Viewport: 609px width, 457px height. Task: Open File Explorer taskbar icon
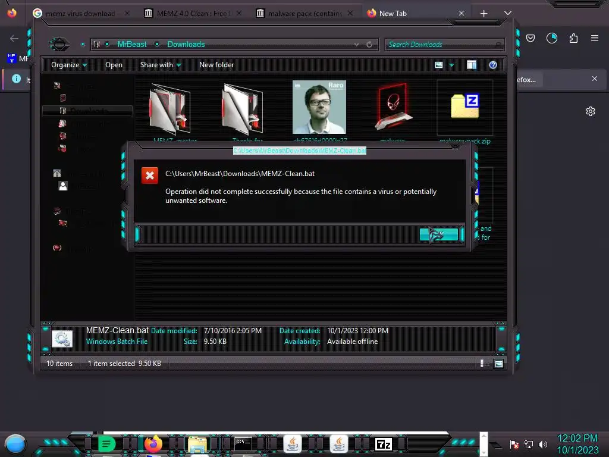point(197,444)
